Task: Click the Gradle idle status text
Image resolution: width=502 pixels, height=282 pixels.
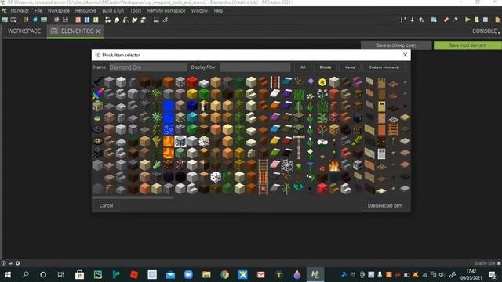Action: 485,263
